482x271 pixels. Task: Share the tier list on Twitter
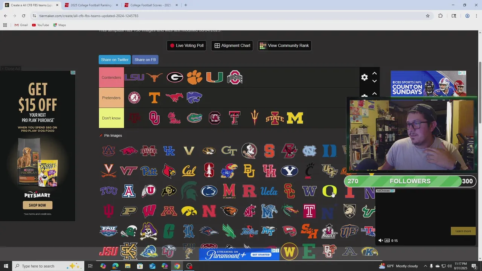point(114,59)
